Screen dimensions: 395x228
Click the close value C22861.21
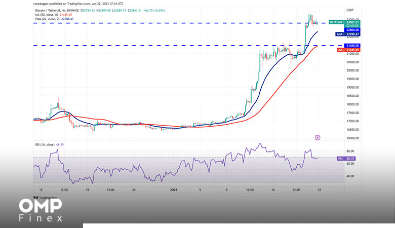coord(135,10)
